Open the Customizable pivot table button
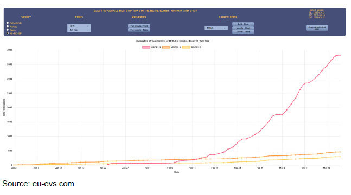 (317, 28)
